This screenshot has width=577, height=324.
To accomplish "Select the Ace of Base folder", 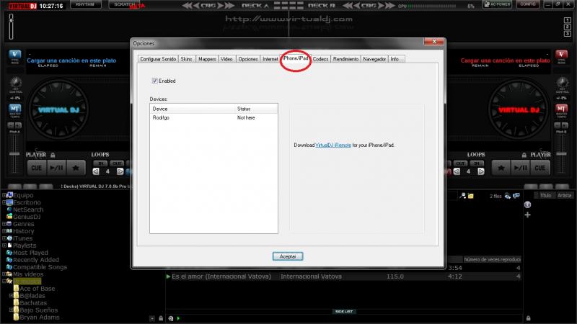I will 34,289.
